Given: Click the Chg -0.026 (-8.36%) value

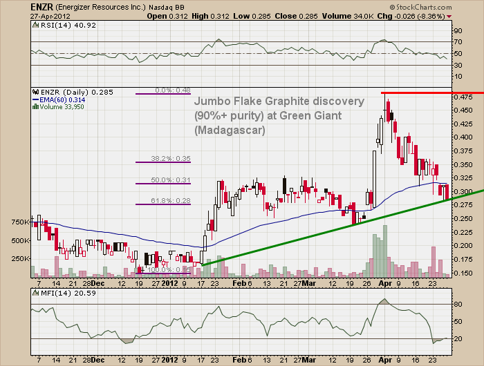Looking at the screenshot, I should (411, 16).
